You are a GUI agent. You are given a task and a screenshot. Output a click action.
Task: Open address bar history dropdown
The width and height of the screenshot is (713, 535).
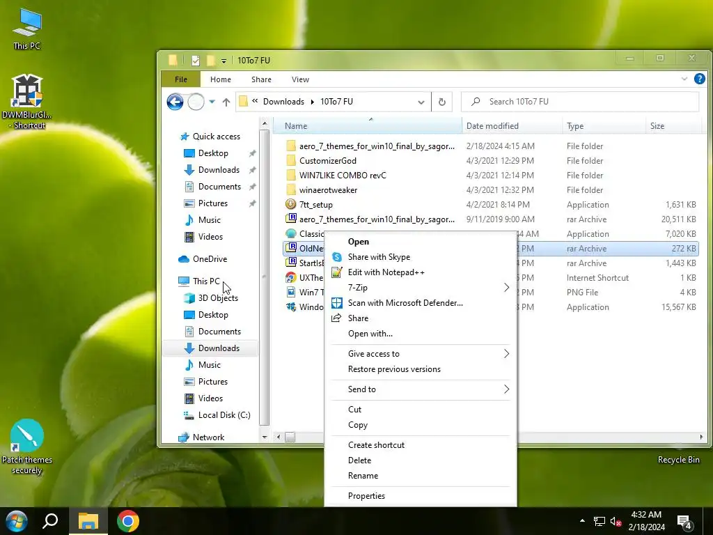point(421,102)
